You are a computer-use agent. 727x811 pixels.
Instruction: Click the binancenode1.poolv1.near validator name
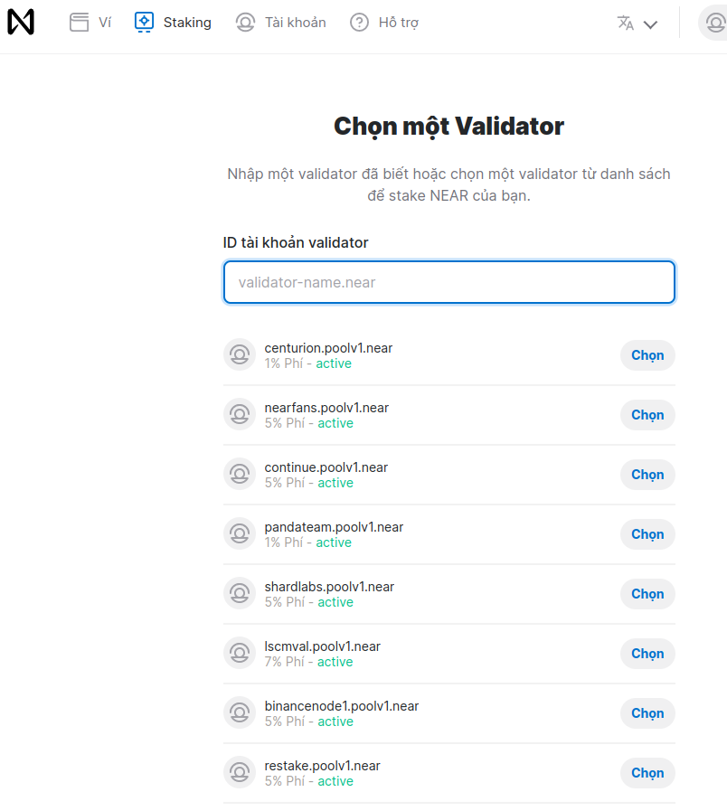(x=342, y=706)
